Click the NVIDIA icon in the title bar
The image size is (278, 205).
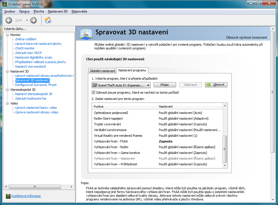click(4, 3)
